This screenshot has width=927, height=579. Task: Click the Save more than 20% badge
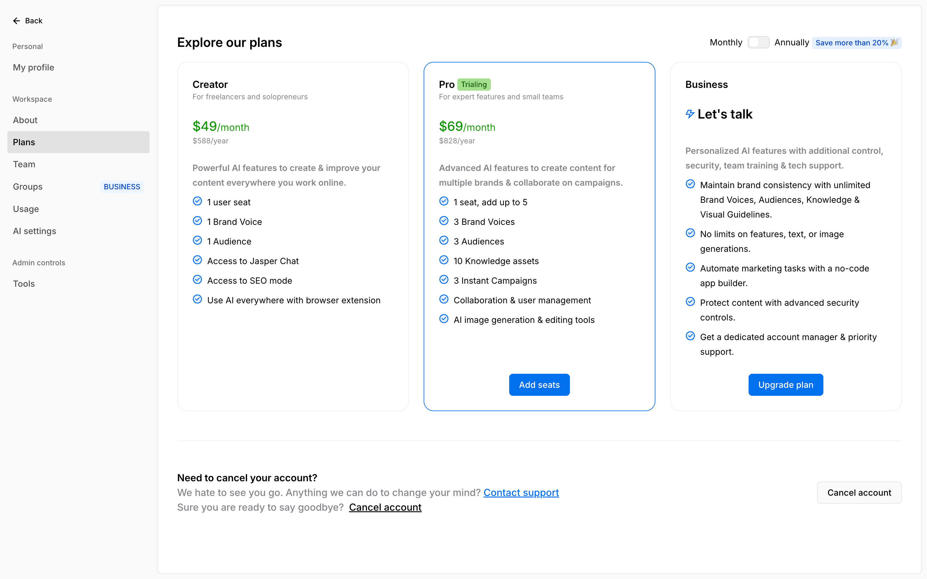[856, 43]
